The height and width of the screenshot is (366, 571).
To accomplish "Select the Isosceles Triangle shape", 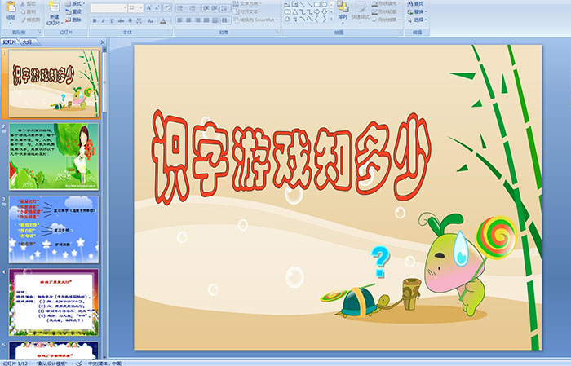I will pos(295,12).
